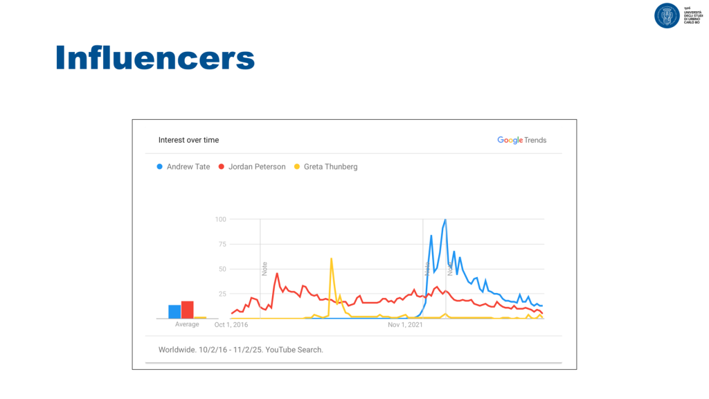This screenshot has width=709, height=399.
Task: Click the Influencers slide title
Action: point(155,57)
